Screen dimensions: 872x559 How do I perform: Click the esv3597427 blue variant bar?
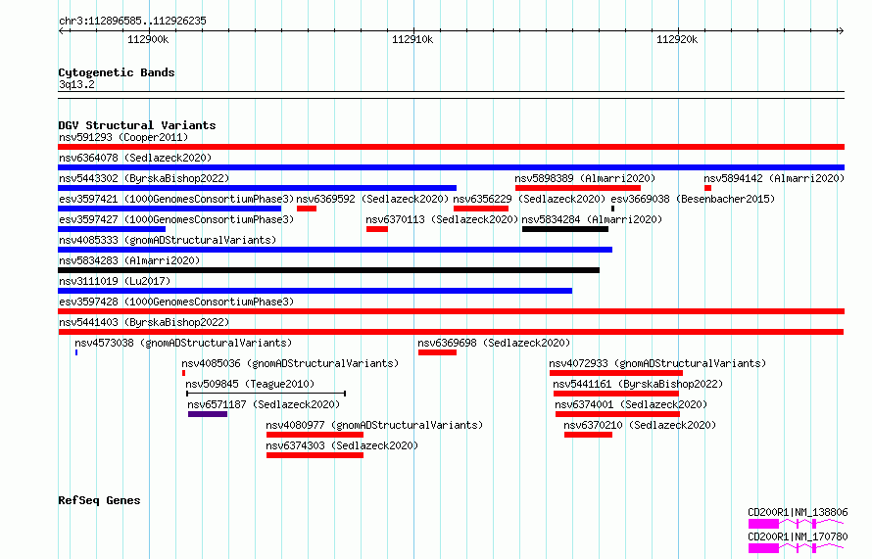[x=112, y=229]
